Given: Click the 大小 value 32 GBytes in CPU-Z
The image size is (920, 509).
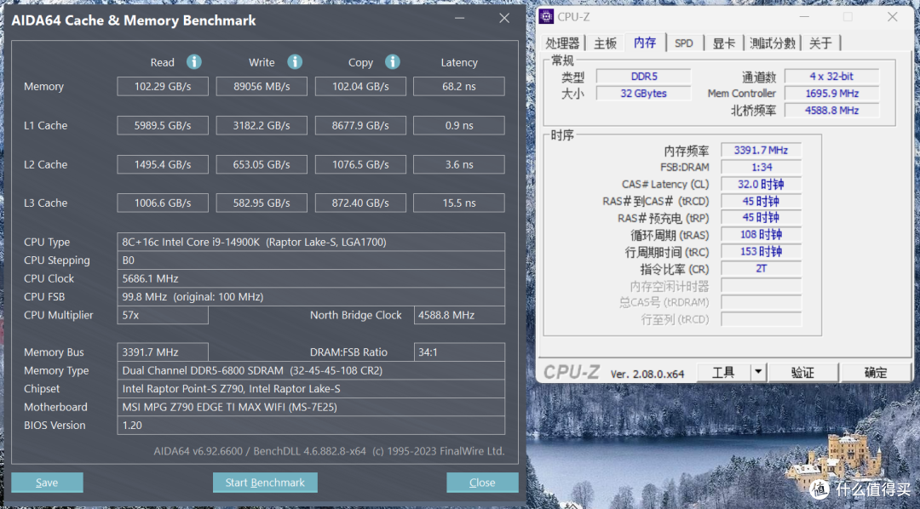Looking at the screenshot, I should point(644,94).
